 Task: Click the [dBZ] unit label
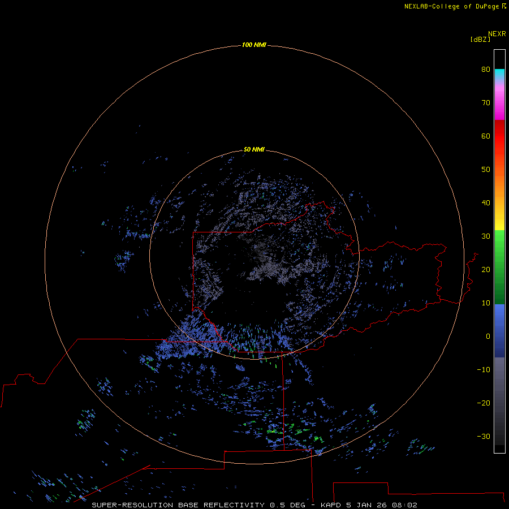tap(480, 40)
